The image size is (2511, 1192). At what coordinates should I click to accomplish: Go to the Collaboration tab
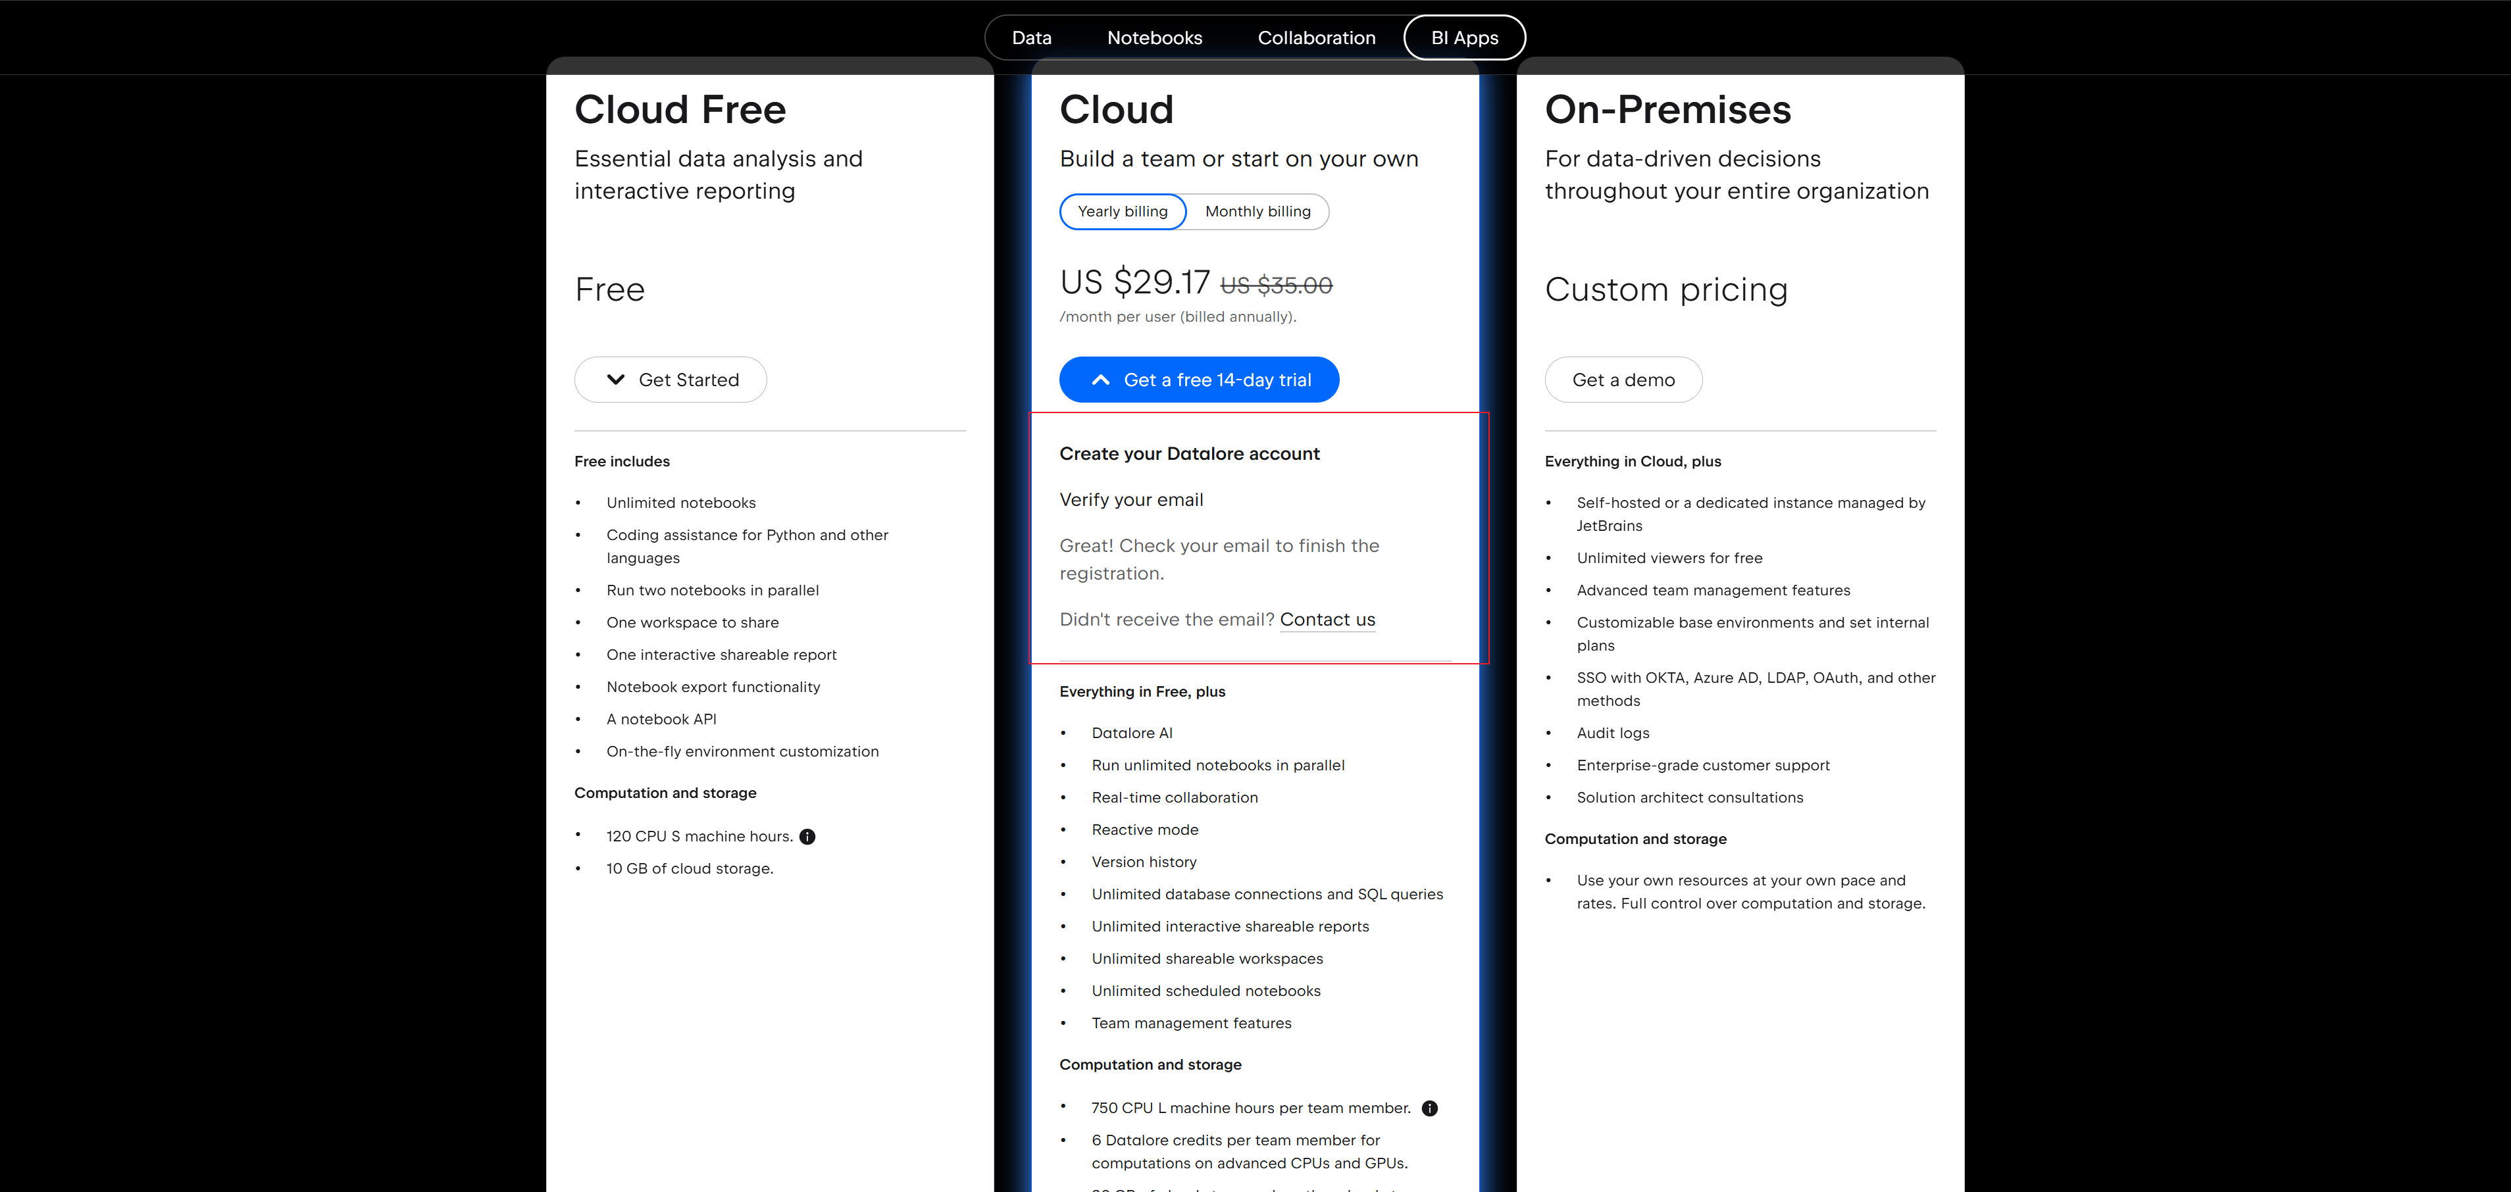(1317, 38)
